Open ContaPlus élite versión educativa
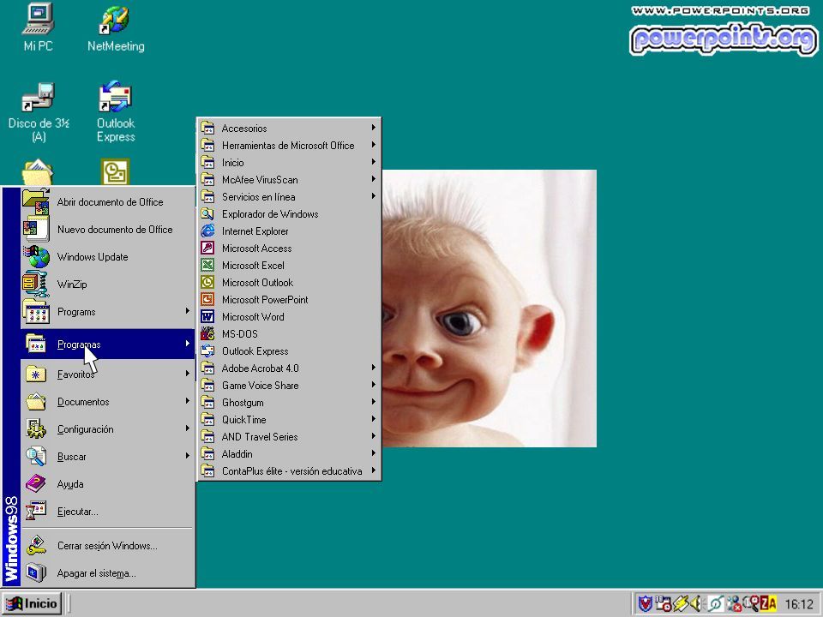Screen dimensions: 823x617 [289, 471]
